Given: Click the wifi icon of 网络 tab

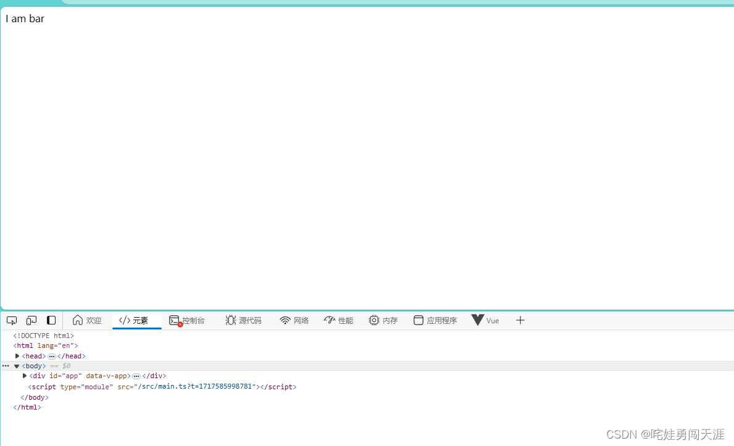Looking at the screenshot, I should 285,321.
